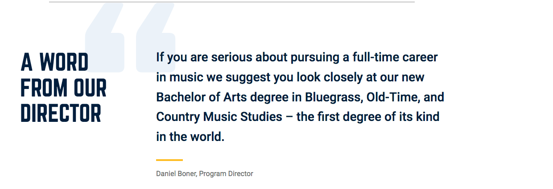Click the "FROM OUR" heading line
This screenshot has height=189, width=553.
point(63,88)
